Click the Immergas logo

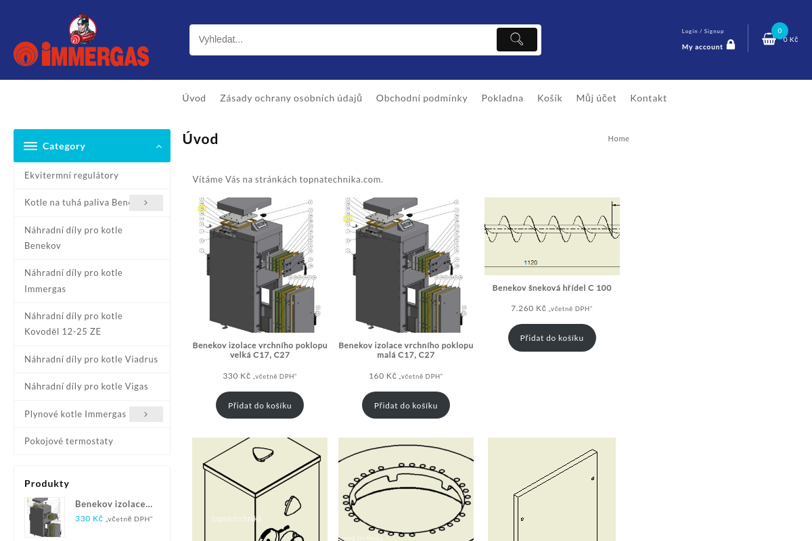click(82, 41)
